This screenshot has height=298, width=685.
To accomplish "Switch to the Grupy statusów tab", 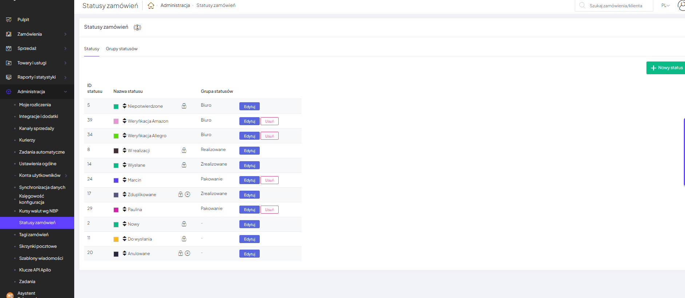I will pos(122,49).
